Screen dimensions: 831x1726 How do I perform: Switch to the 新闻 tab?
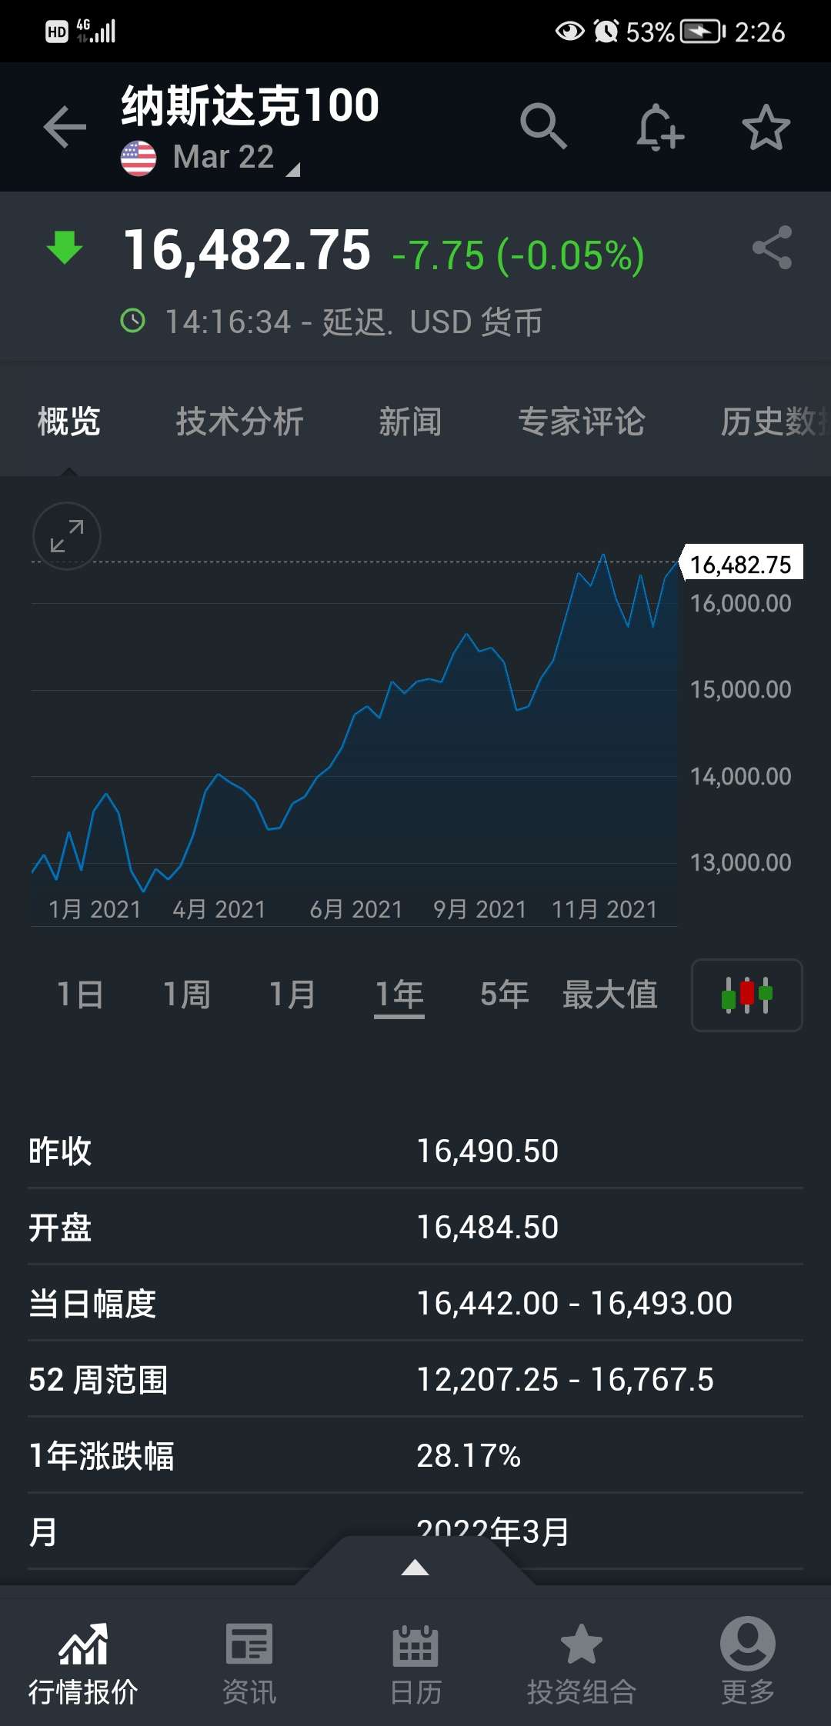pos(410,422)
